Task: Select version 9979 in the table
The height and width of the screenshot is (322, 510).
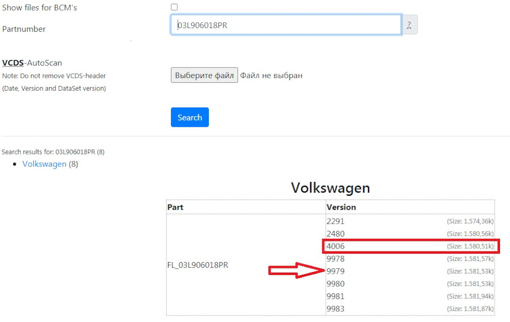Action: point(335,271)
